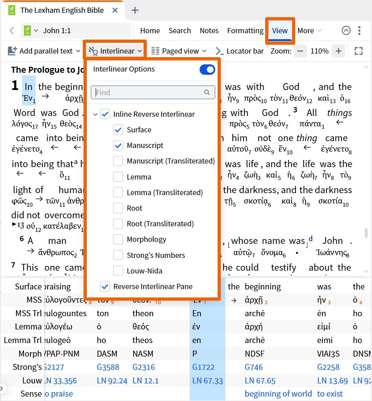Turn off the Interlinear Options toggle switch
The width and height of the screenshot is (372, 401).
point(207,70)
